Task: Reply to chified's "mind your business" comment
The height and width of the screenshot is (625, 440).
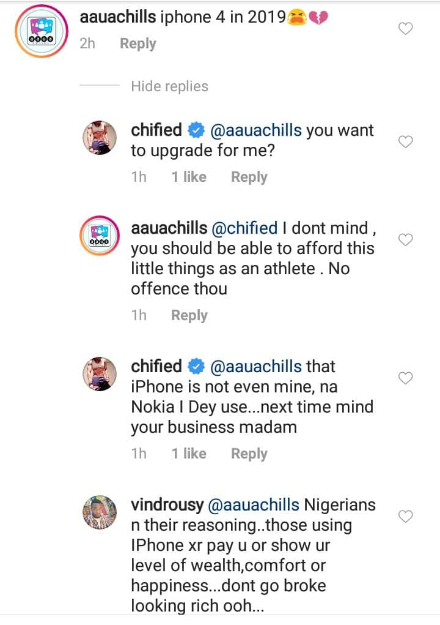Action: (249, 454)
